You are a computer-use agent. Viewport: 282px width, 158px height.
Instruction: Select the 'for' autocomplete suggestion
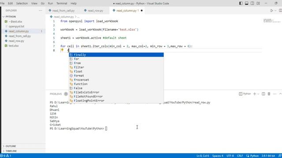tap(116, 59)
